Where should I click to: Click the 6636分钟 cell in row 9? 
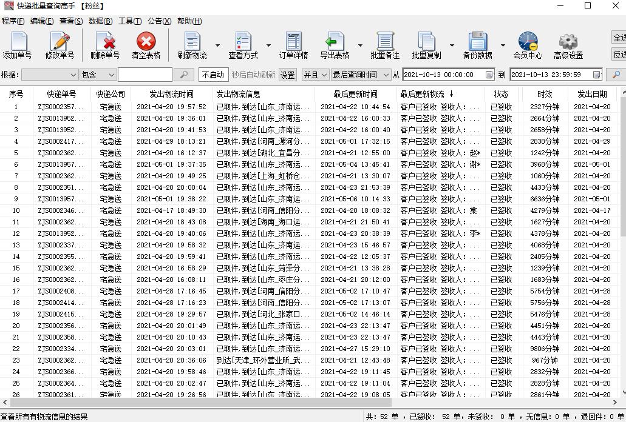[x=545, y=199]
